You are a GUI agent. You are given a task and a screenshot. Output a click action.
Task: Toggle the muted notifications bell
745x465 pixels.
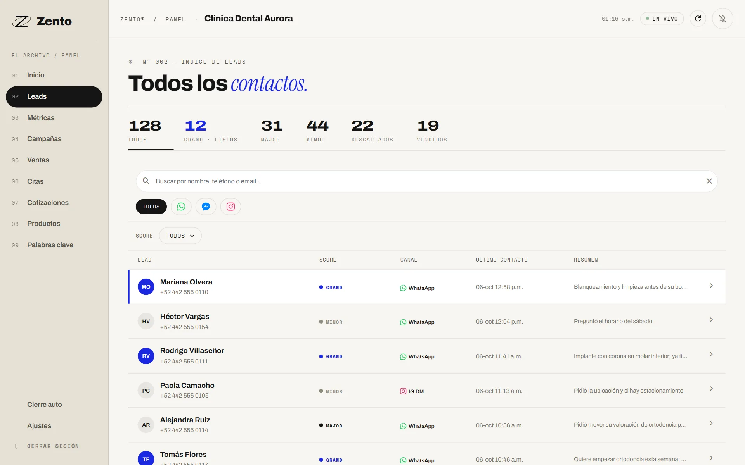(722, 19)
